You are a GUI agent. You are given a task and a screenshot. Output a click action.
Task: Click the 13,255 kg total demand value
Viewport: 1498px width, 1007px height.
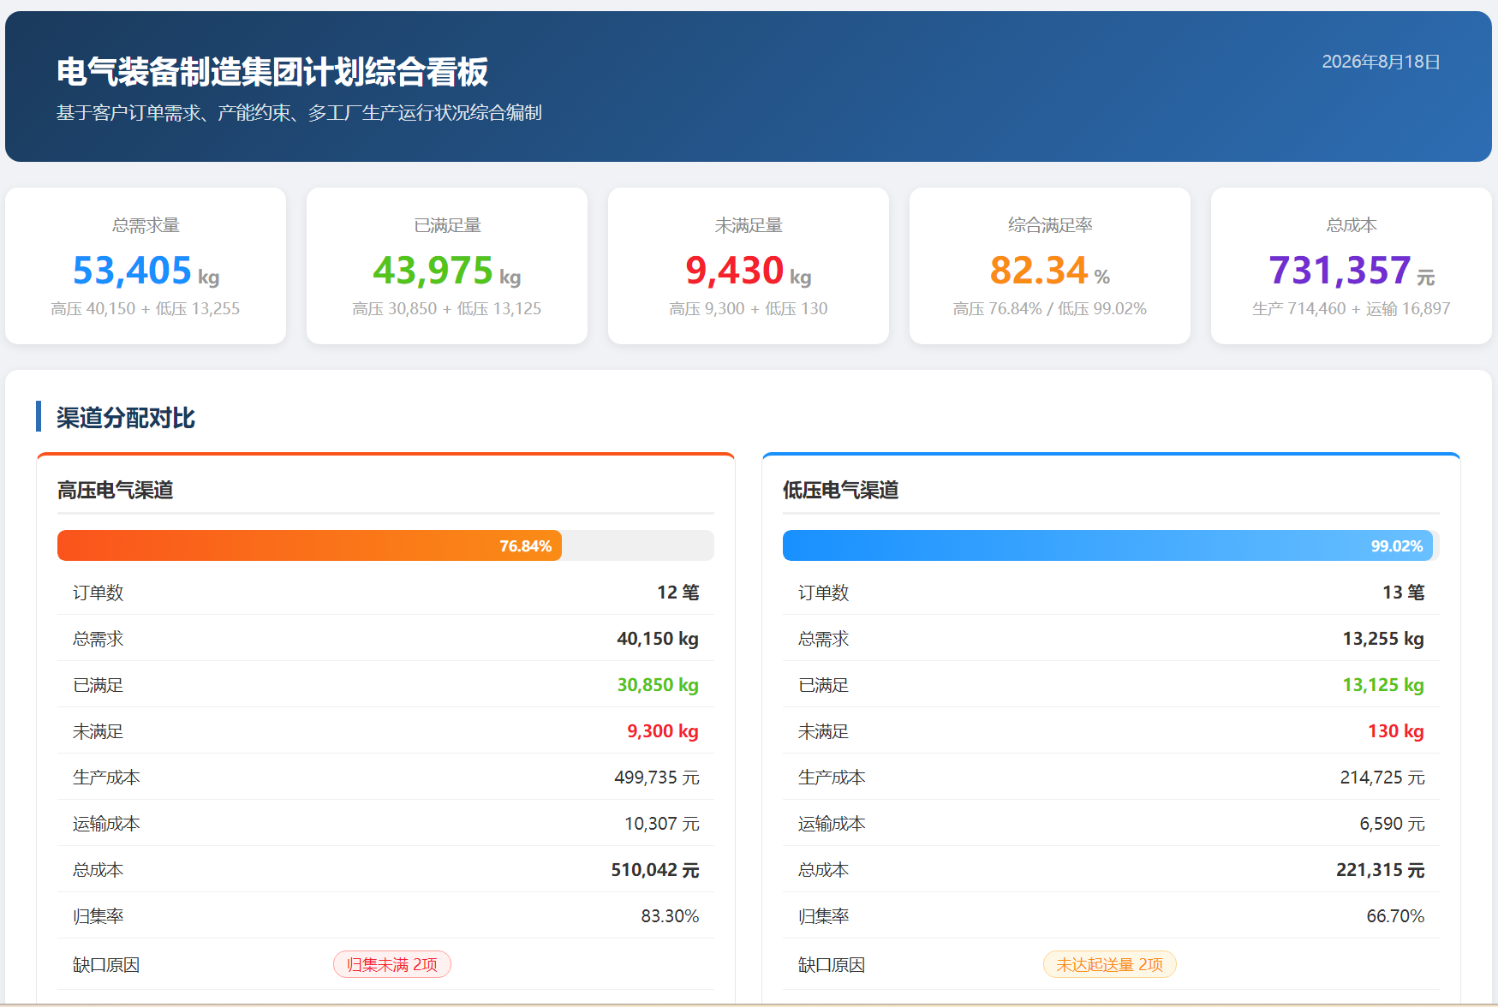click(1383, 639)
